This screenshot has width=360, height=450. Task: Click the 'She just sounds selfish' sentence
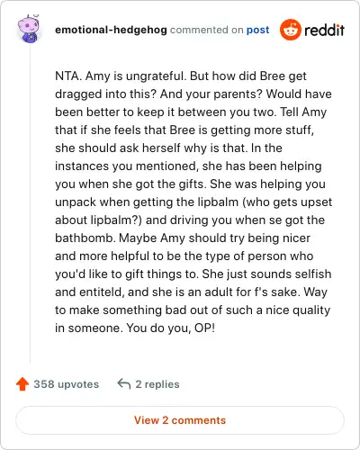[x=266, y=274]
